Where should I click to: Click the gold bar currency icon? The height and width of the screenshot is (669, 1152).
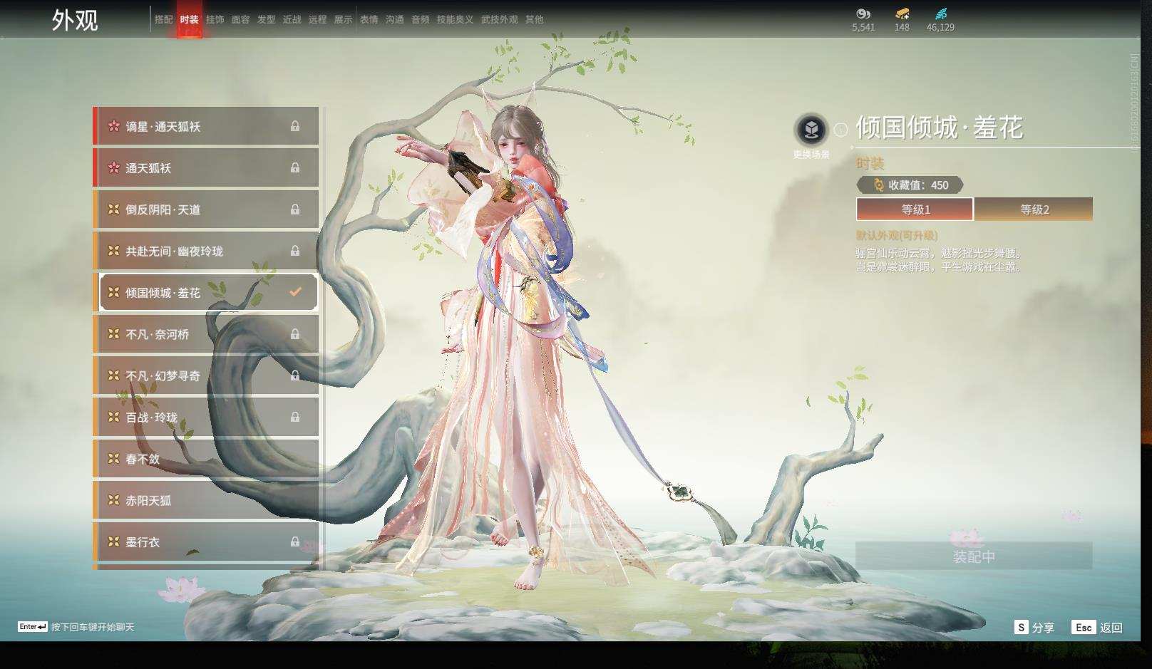click(x=902, y=14)
